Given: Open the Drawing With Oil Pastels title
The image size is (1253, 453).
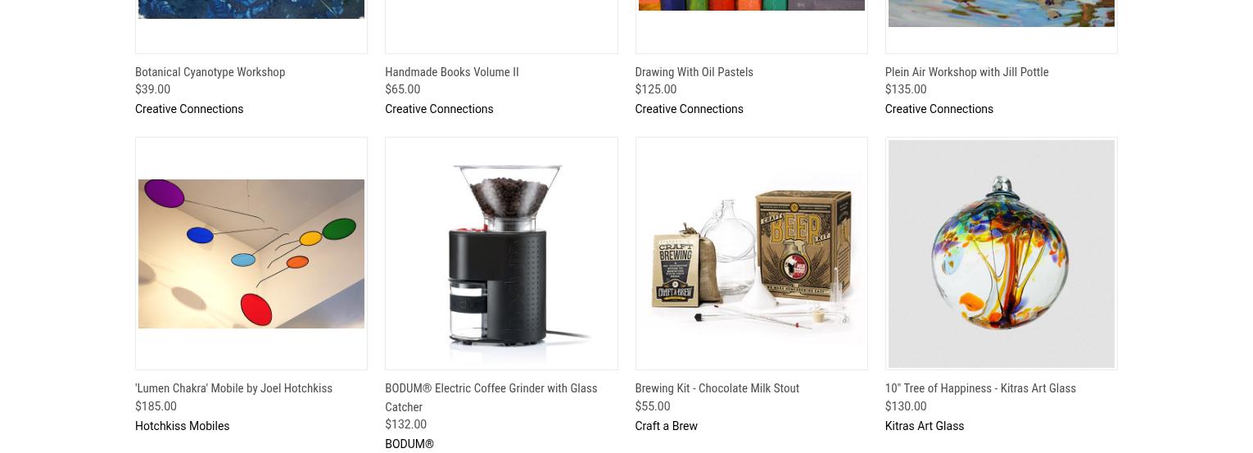Looking at the screenshot, I should [x=694, y=72].
